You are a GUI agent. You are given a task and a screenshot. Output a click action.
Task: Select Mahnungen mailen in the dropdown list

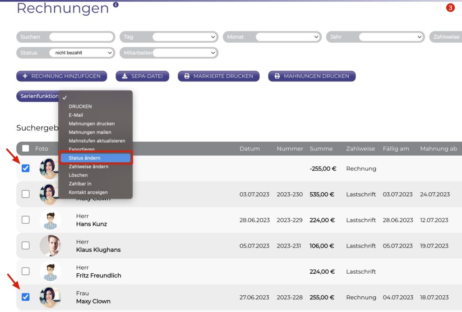[x=90, y=132]
